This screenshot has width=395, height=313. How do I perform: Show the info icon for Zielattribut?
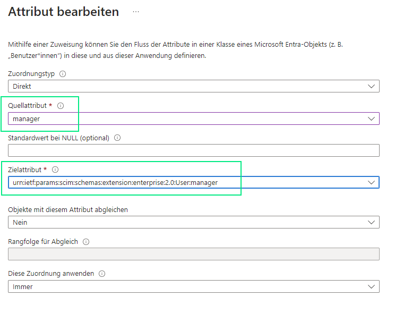click(55, 170)
